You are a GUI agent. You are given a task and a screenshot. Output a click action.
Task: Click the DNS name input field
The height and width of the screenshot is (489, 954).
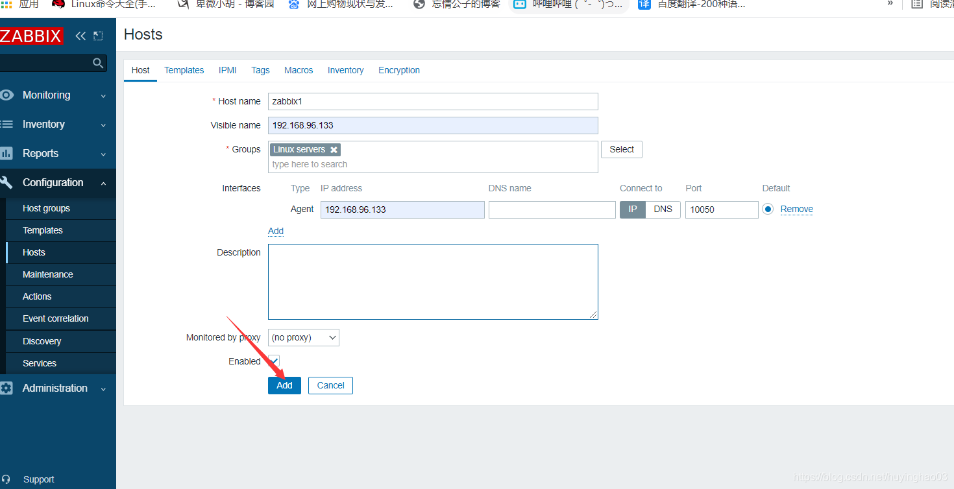(x=552, y=209)
